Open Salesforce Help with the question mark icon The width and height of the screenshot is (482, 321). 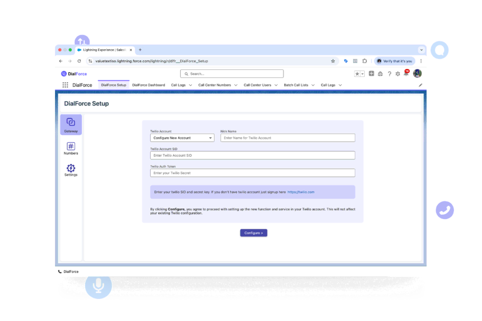tap(389, 74)
